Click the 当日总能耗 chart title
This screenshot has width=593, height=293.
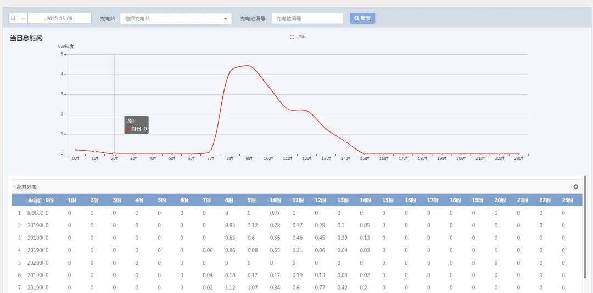pos(26,38)
